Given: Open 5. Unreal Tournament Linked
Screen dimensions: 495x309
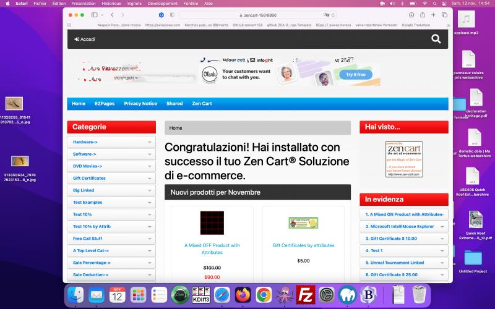Looking at the screenshot, I should (404, 263).
